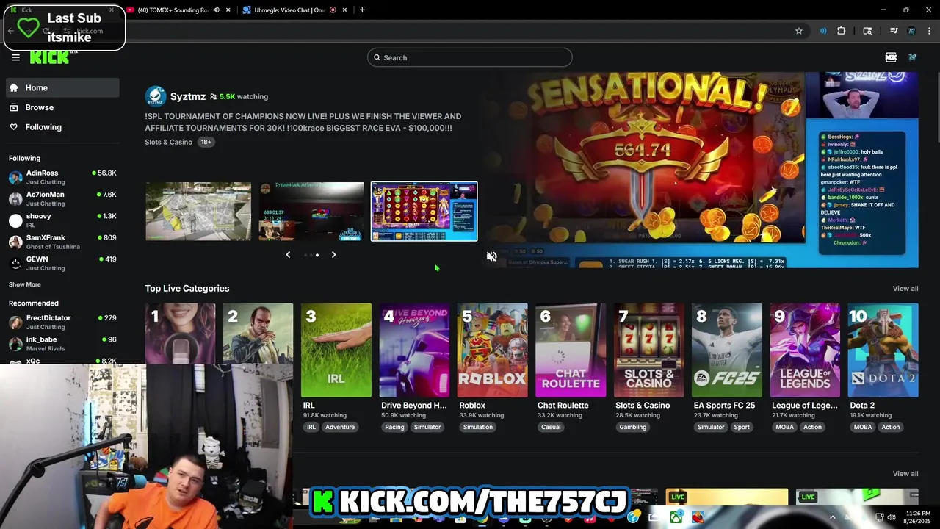Click the SamXFrank avatar in sidebar

15,242
